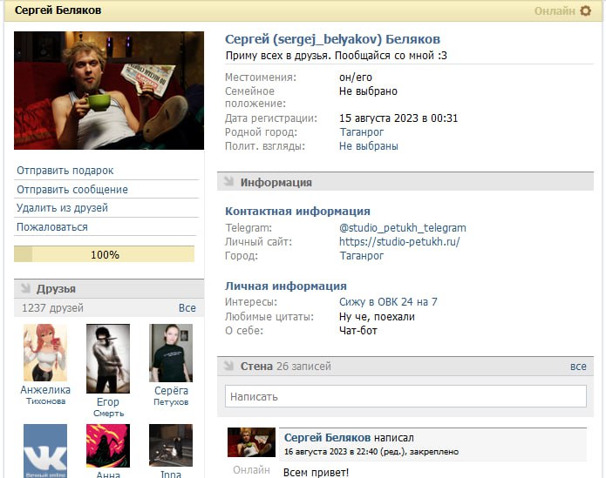
Task: Collapse the Друзья section arrow icon
Action: pyautogui.click(x=25, y=288)
